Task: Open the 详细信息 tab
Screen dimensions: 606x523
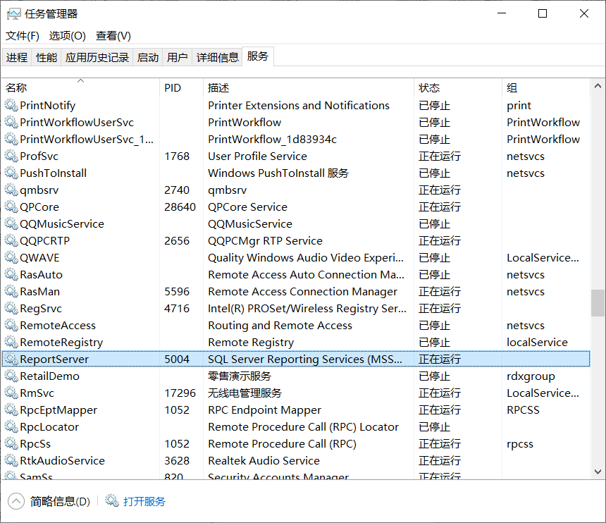Action: [x=217, y=58]
